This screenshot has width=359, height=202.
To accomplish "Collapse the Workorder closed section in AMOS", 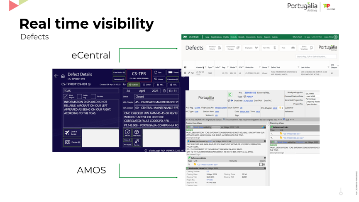I will point(265,168).
